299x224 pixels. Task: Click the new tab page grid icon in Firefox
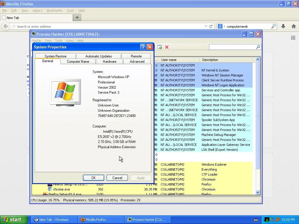point(293,38)
